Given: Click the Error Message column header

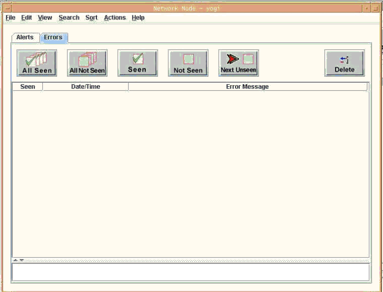Looking at the screenshot, I should 247,87.
